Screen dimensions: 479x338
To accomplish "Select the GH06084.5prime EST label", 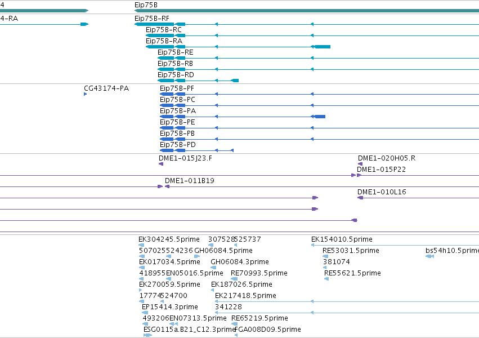I will 223,251.
